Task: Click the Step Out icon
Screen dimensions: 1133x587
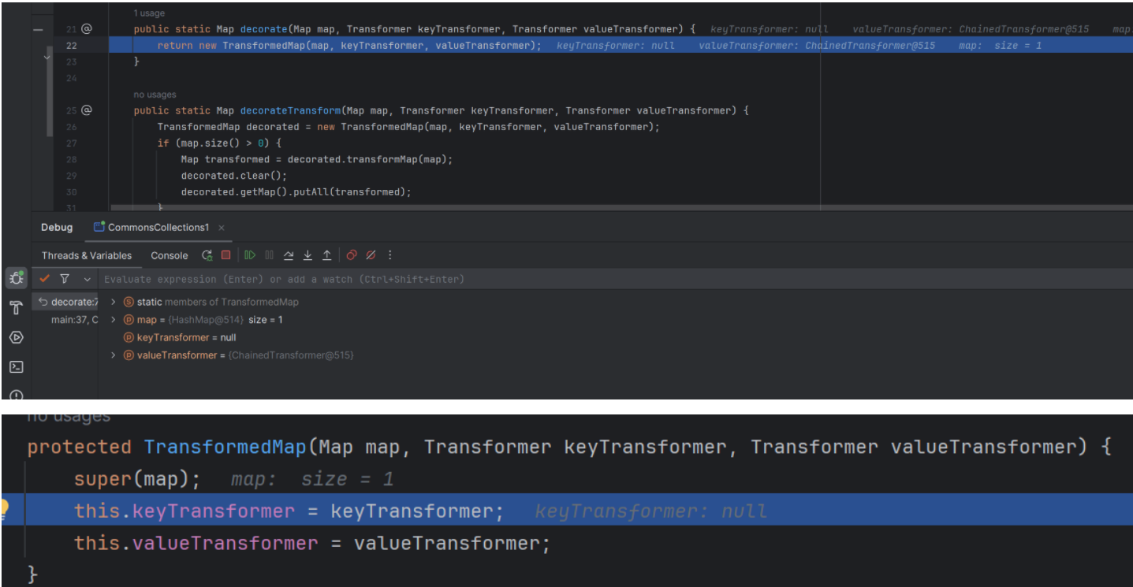Action: (326, 255)
